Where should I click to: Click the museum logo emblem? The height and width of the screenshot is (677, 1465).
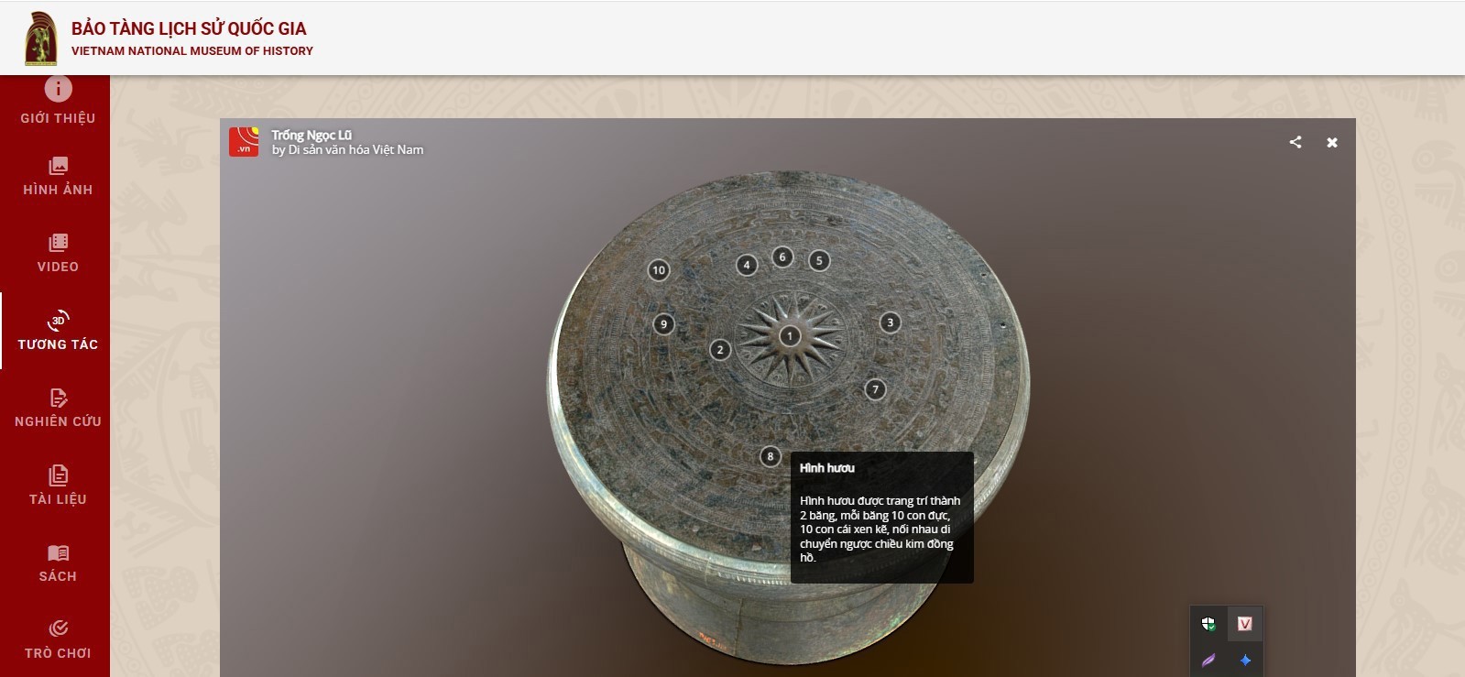[x=40, y=38]
